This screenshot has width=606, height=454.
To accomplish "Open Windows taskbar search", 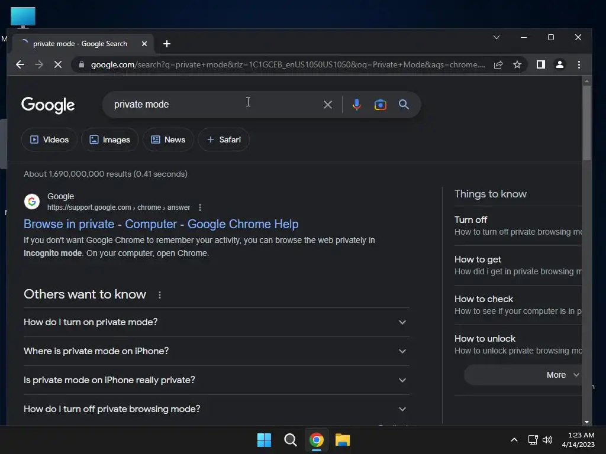I will [x=290, y=440].
